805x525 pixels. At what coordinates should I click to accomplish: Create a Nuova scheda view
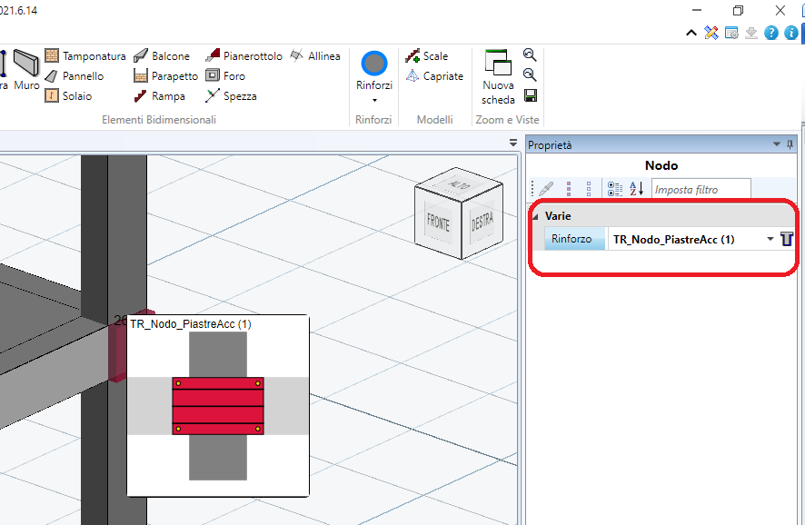tap(498, 77)
